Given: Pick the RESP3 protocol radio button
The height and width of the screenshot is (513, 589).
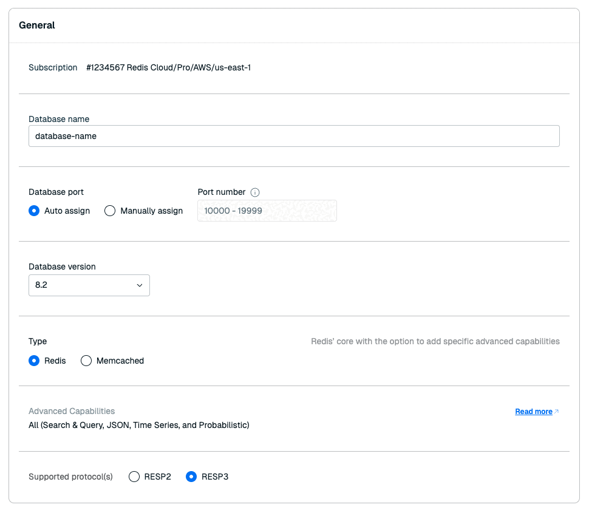Looking at the screenshot, I should point(191,477).
